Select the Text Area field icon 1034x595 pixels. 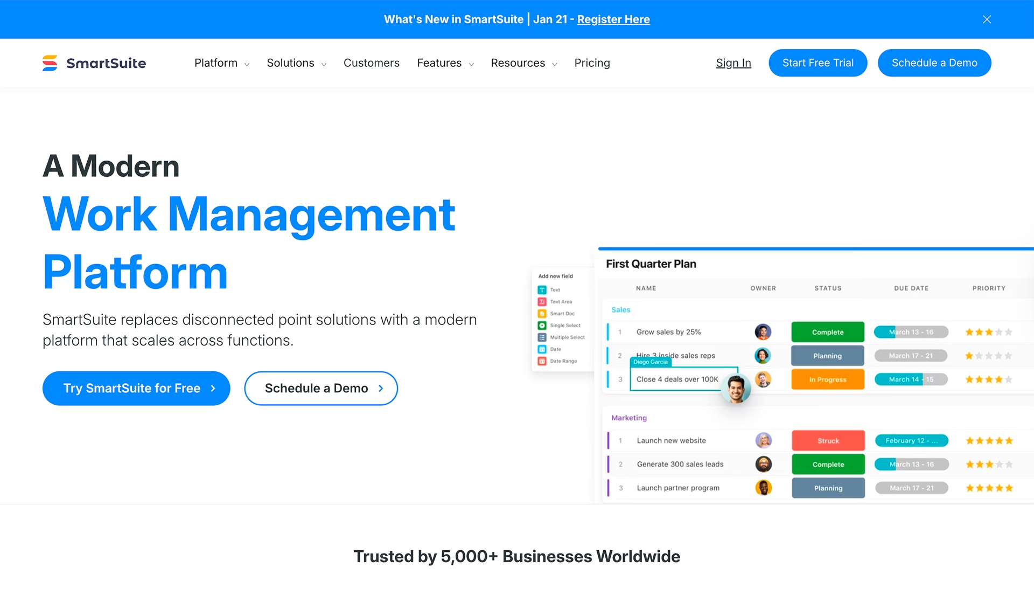[542, 302]
